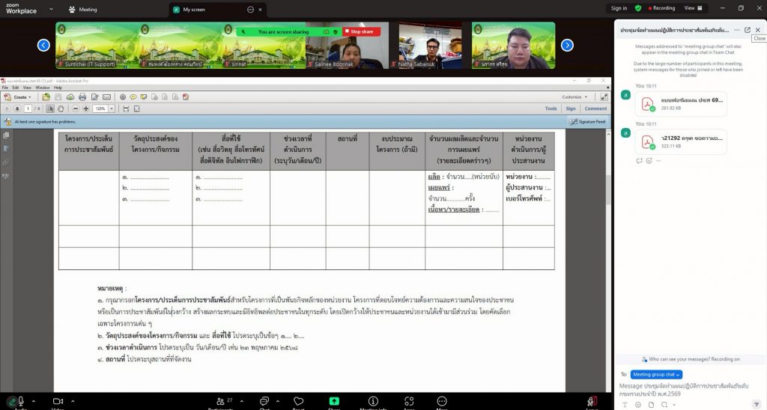The height and width of the screenshot is (410, 767).
Task: Click the Leave meeting icon
Action: 592,402
